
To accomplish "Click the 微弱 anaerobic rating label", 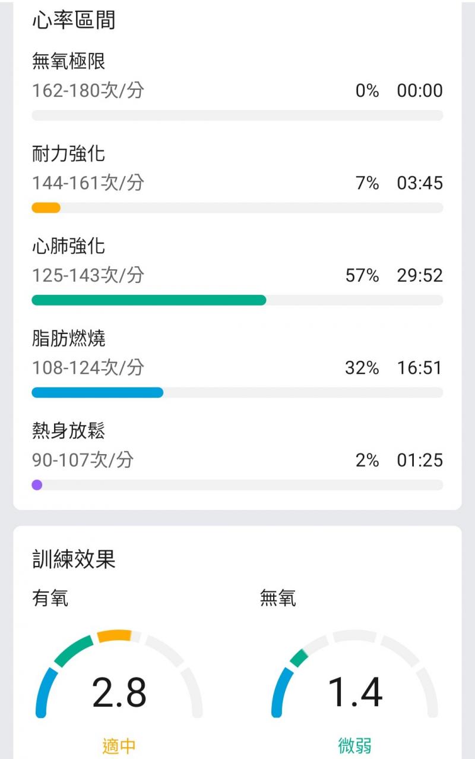I will pos(355,745).
